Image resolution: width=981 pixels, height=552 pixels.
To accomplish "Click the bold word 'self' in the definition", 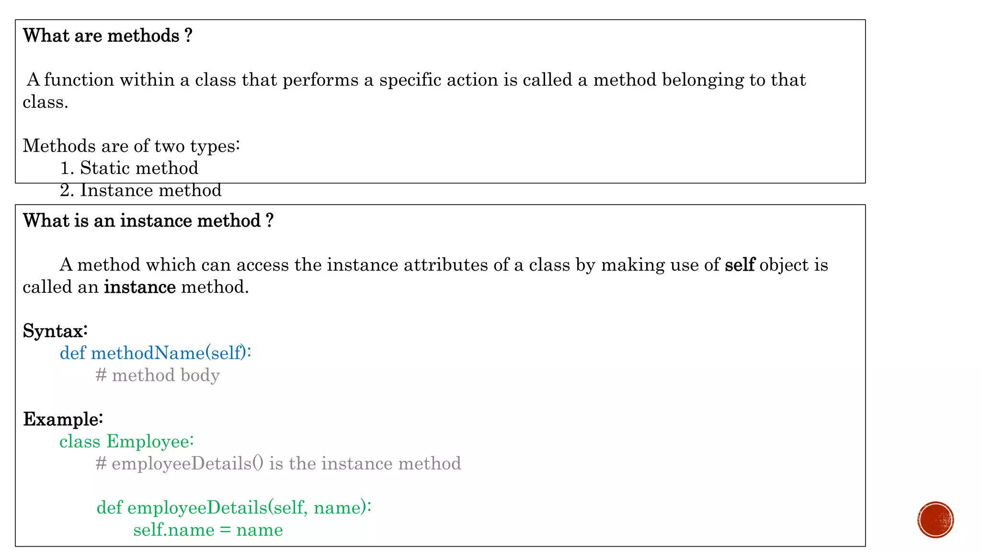I will (x=740, y=265).
